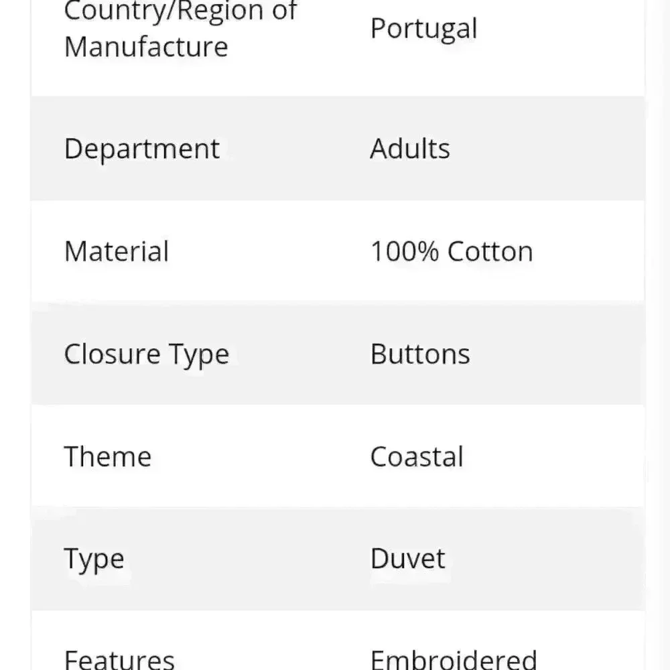Click the word Manufacture in first row

point(146,47)
